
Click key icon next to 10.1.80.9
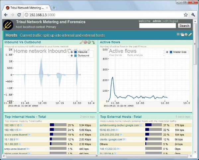click(x=17, y=140)
